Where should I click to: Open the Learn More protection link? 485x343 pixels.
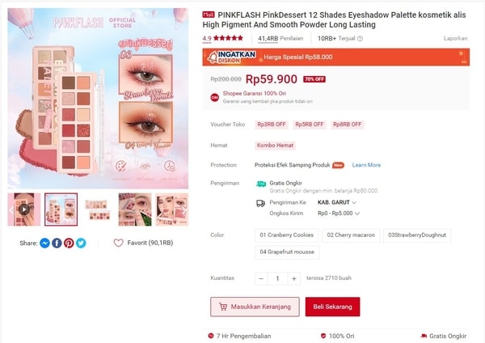[366, 165]
